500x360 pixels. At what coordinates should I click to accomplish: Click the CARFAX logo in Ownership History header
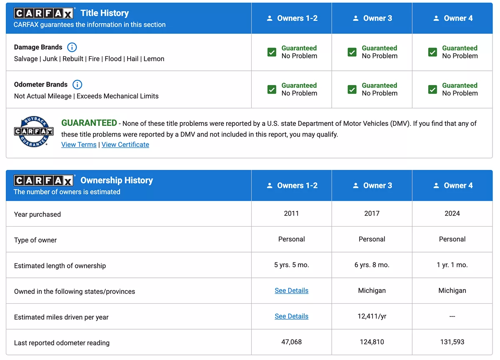[x=44, y=180]
